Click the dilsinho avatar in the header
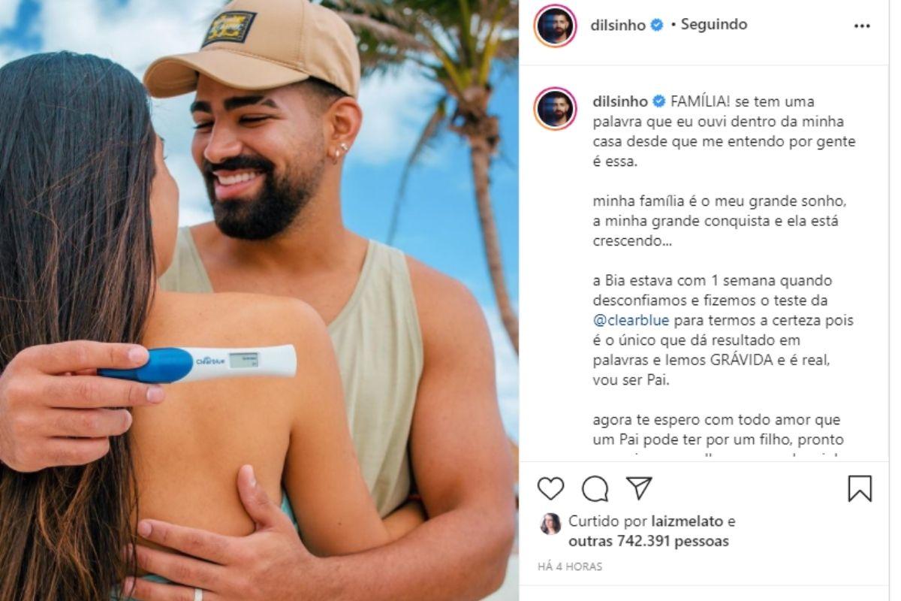Viewport: 901px width, 601px height. [555, 26]
